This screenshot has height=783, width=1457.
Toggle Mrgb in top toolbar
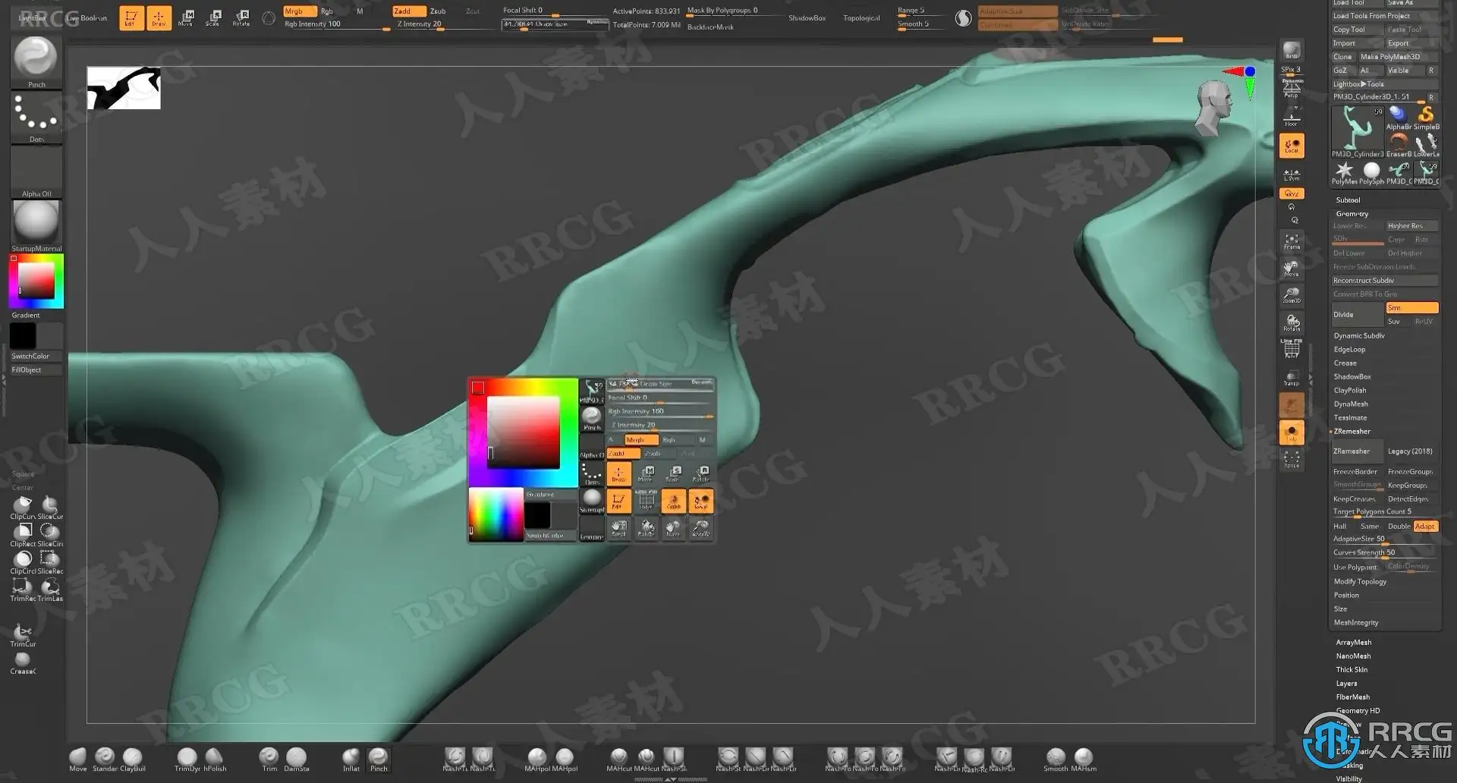click(300, 11)
